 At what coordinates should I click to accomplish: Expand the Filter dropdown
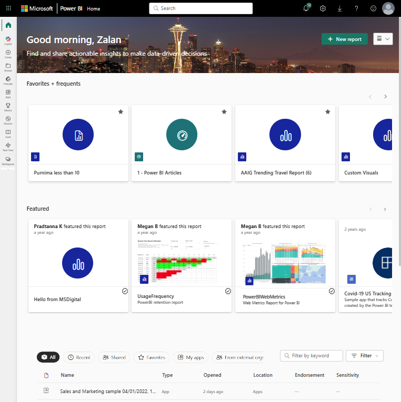coord(364,356)
